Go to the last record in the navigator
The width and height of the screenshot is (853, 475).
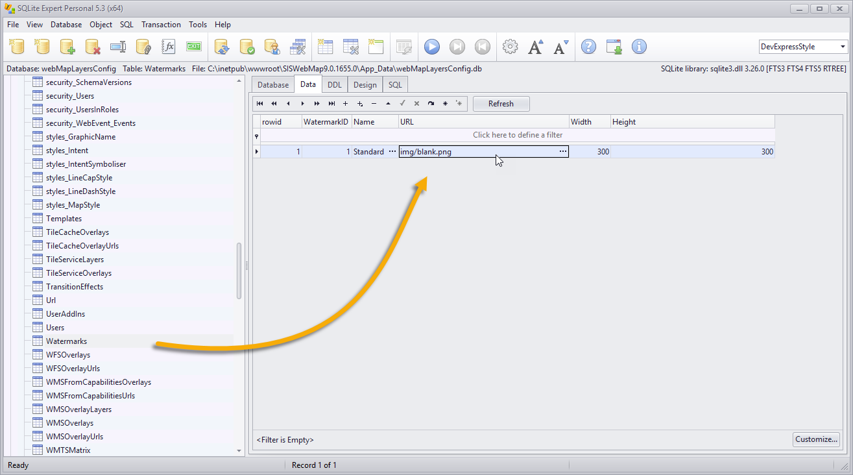click(331, 104)
